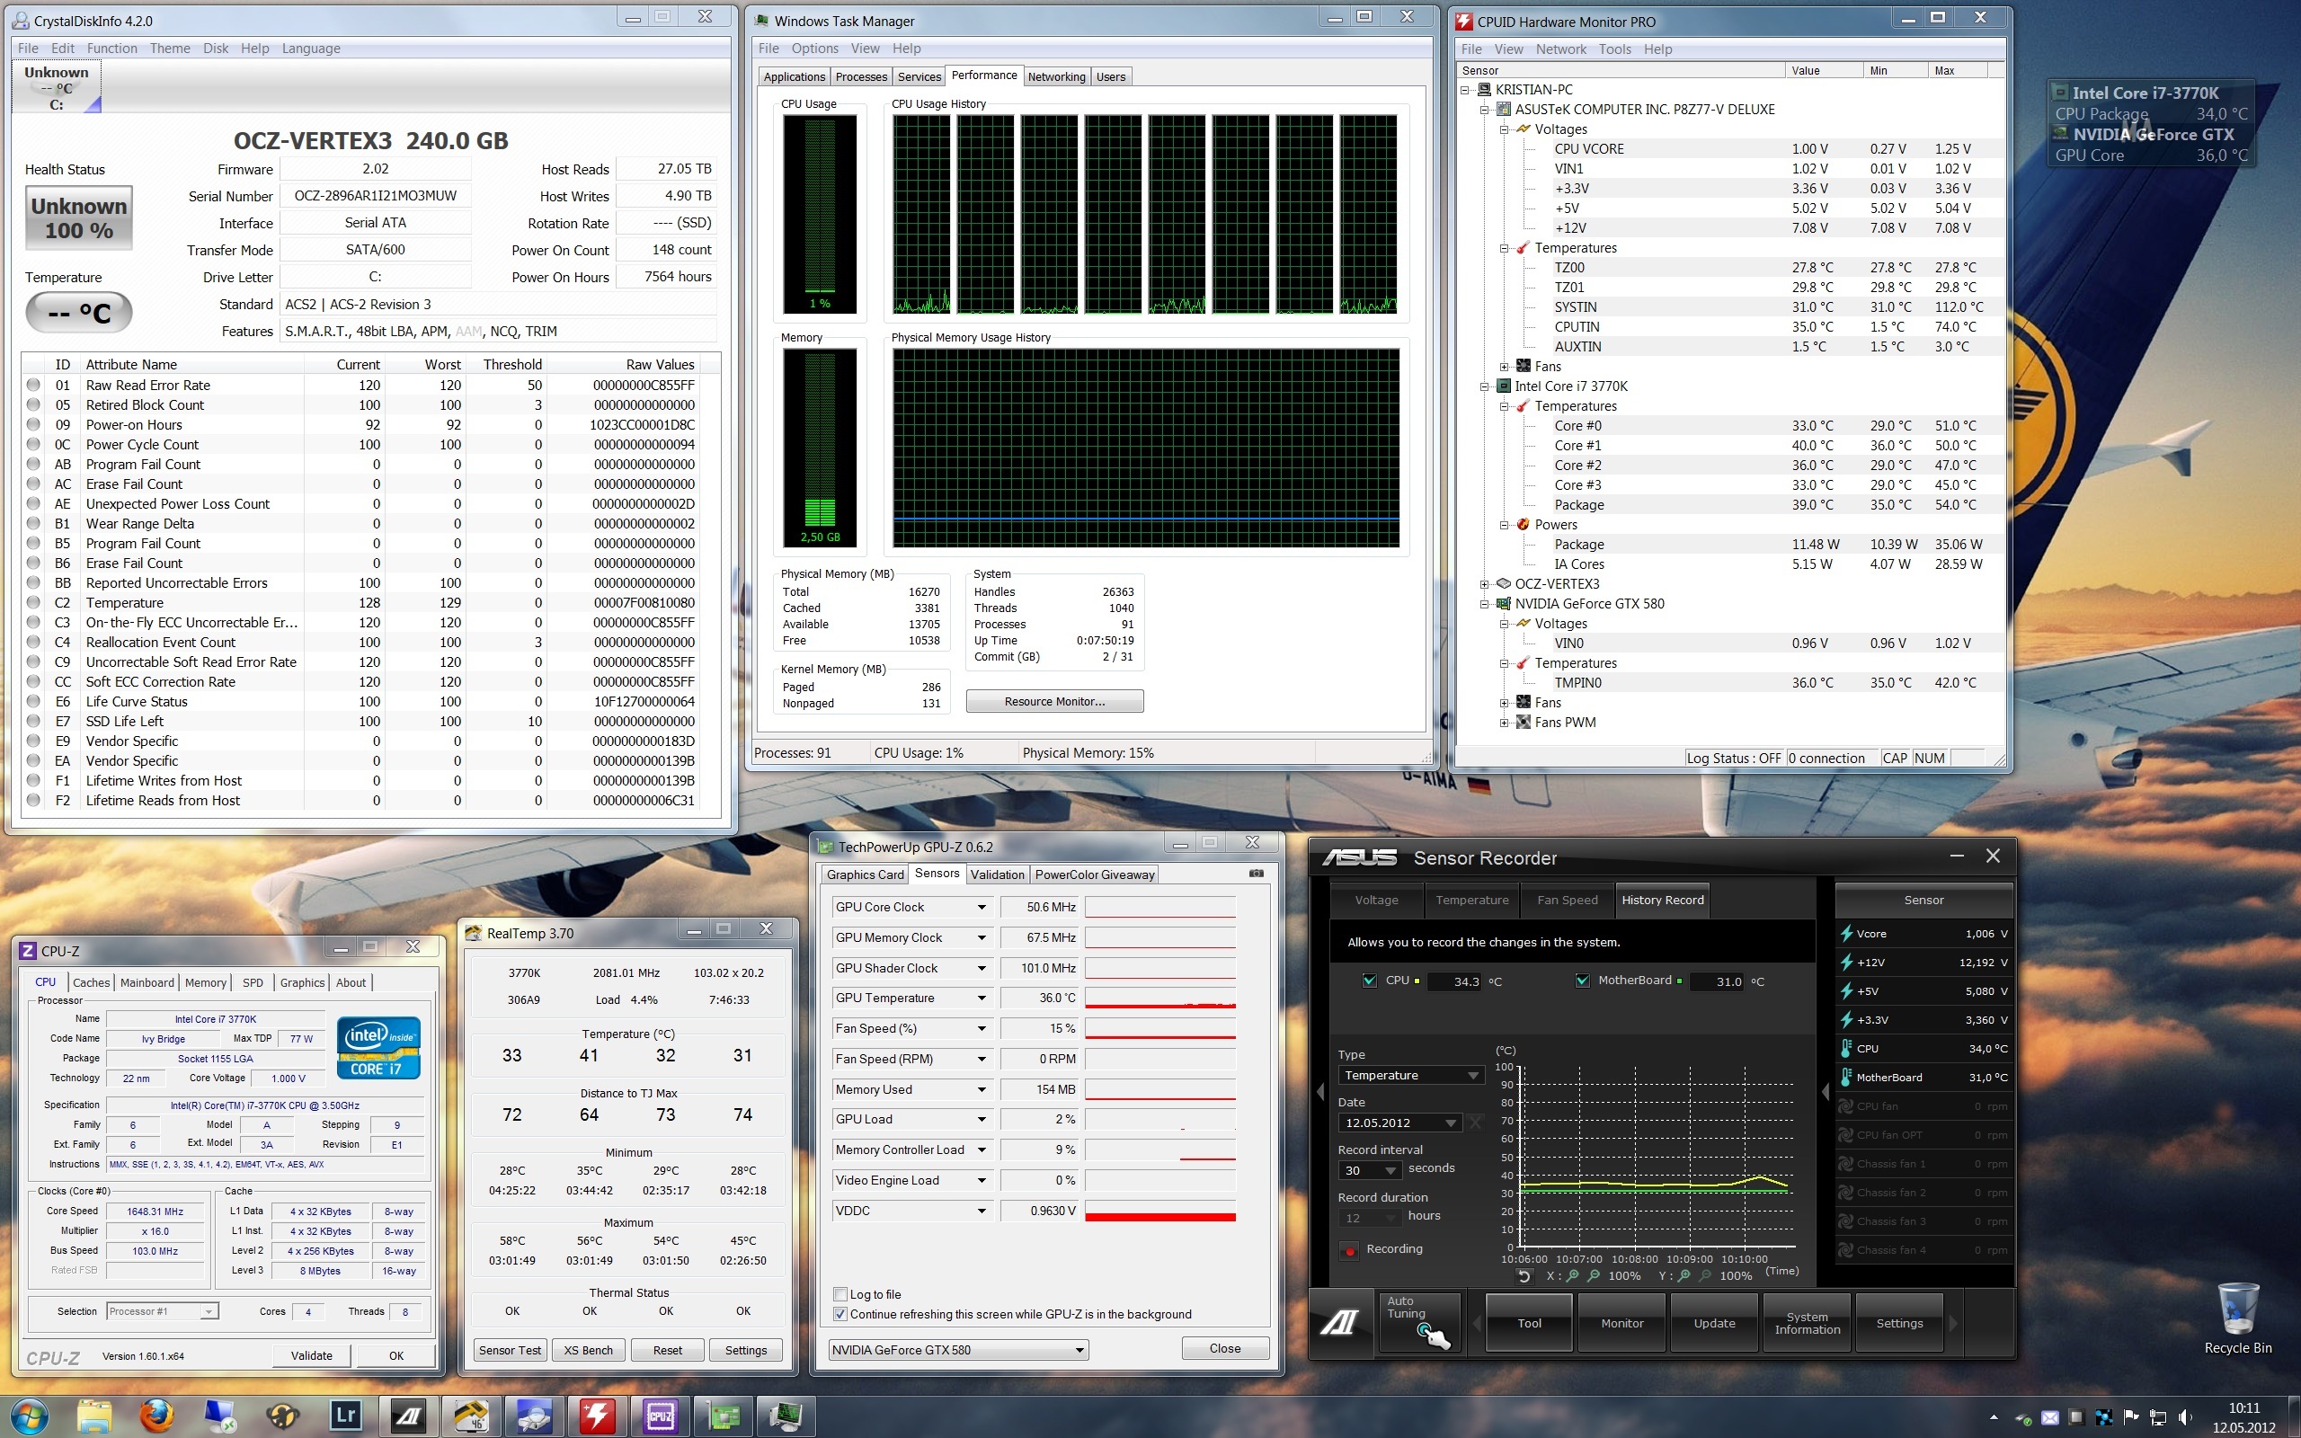Select the ASUS AI Suite taskbar icon
The height and width of the screenshot is (1438, 2301).
(x=408, y=1416)
